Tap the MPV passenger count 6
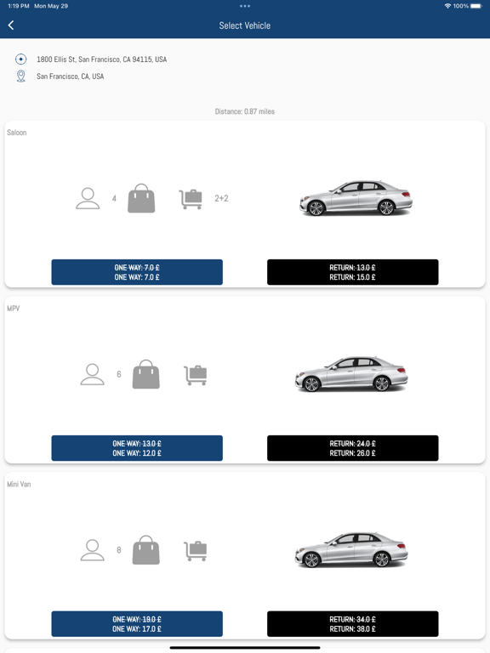Screen dimensions: 490x653 119,374
